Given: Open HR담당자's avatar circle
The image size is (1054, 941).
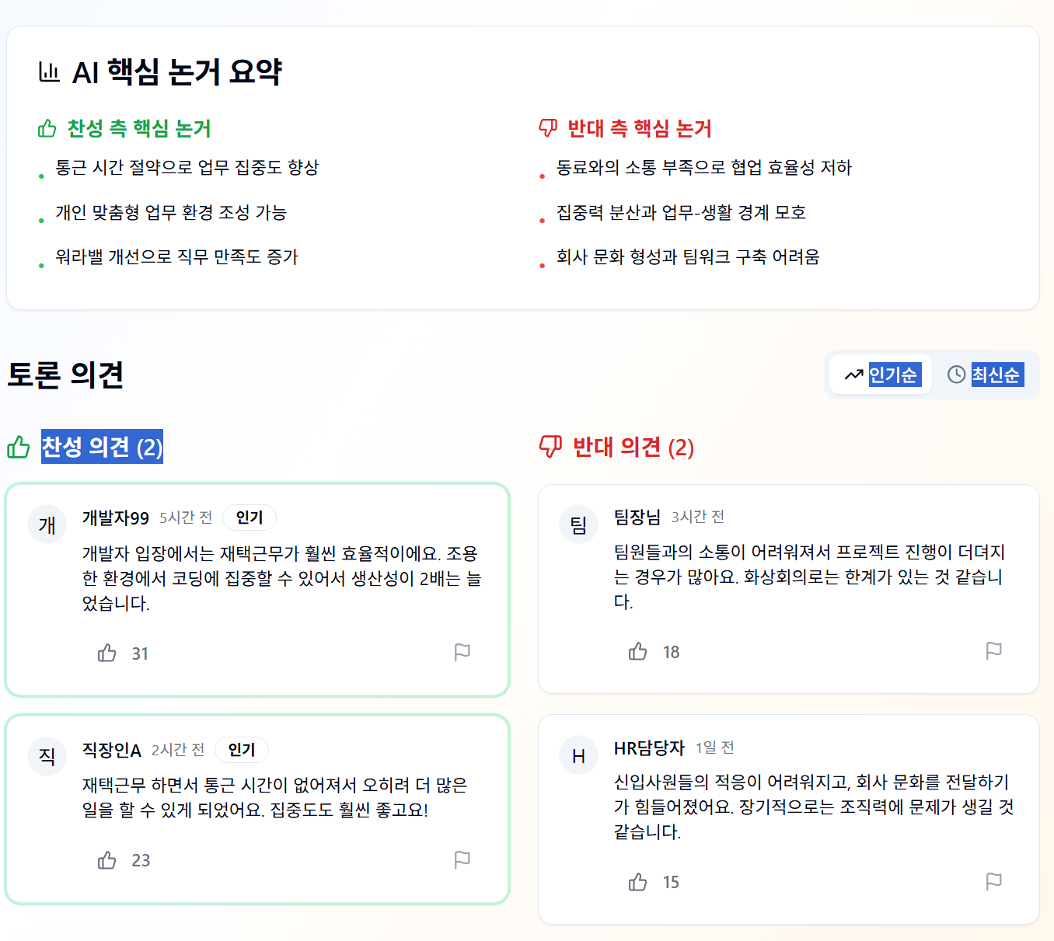Looking at the screenshot, I should point(578,756).
